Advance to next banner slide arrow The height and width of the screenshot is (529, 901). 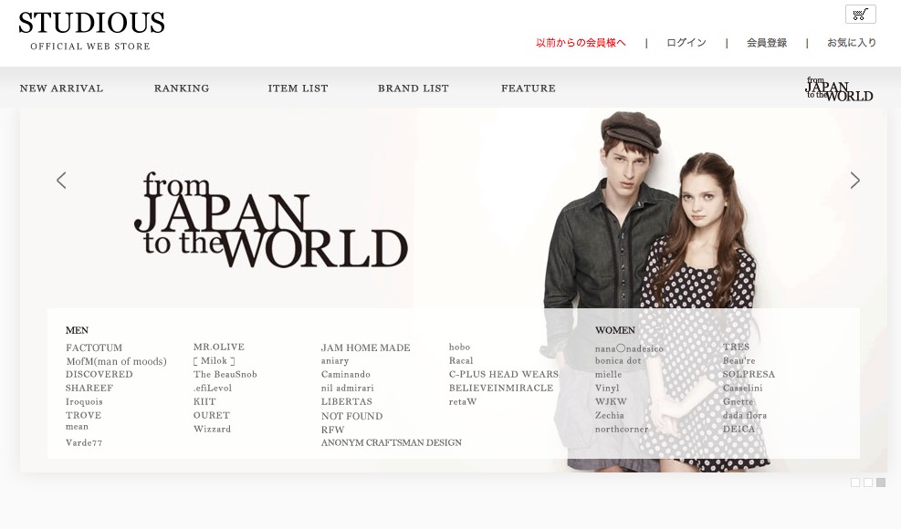854,181
